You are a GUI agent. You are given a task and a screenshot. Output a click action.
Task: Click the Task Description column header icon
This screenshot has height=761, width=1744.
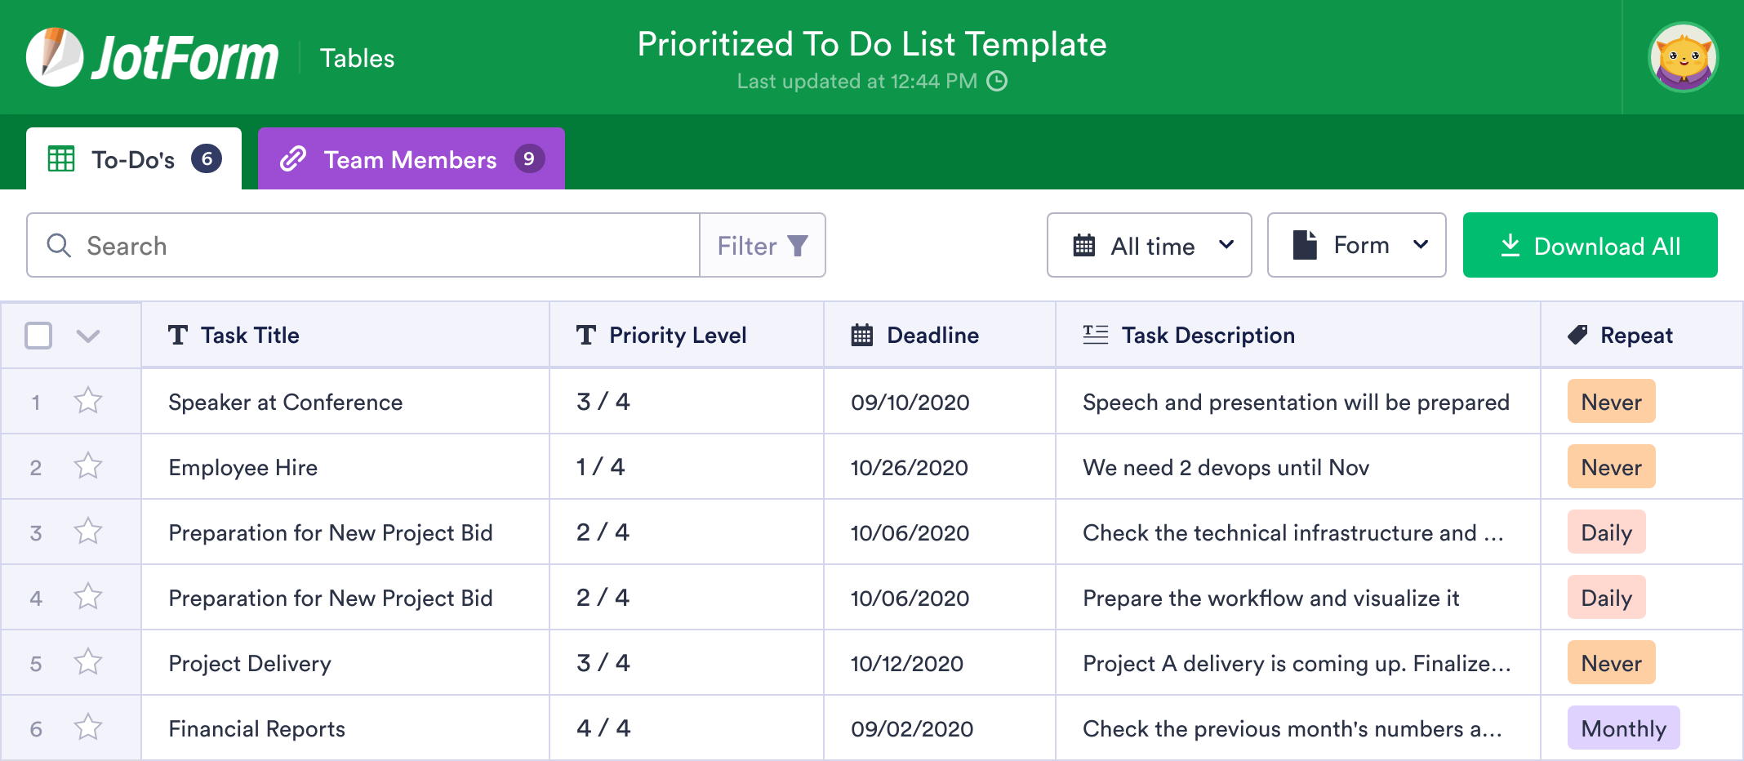[1094, 335]
